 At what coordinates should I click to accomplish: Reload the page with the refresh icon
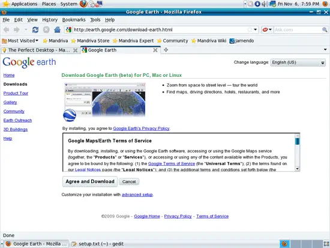pos(35,29)
